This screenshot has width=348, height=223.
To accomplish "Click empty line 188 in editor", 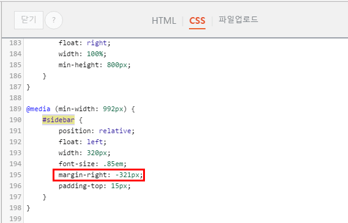I will (x=185, y=98).
